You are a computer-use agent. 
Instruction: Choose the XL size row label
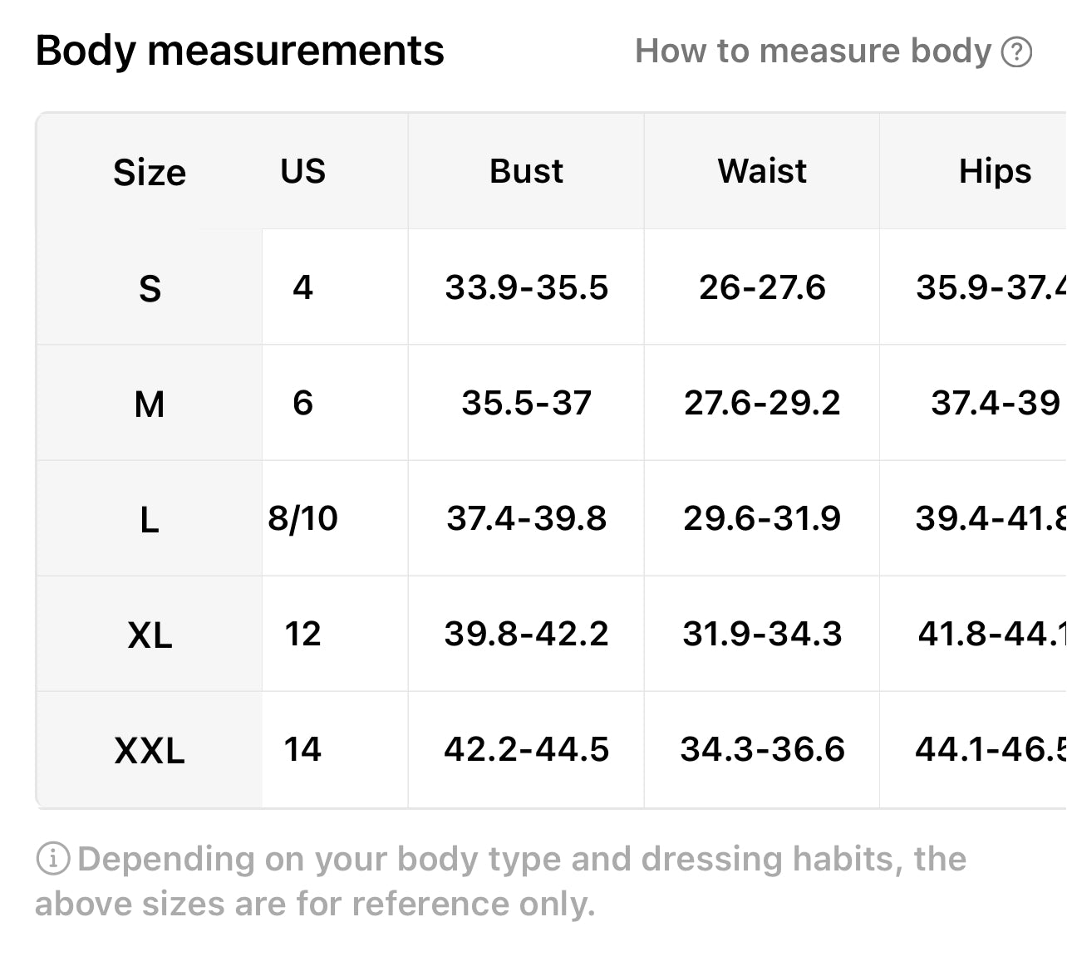click(150, 635)
